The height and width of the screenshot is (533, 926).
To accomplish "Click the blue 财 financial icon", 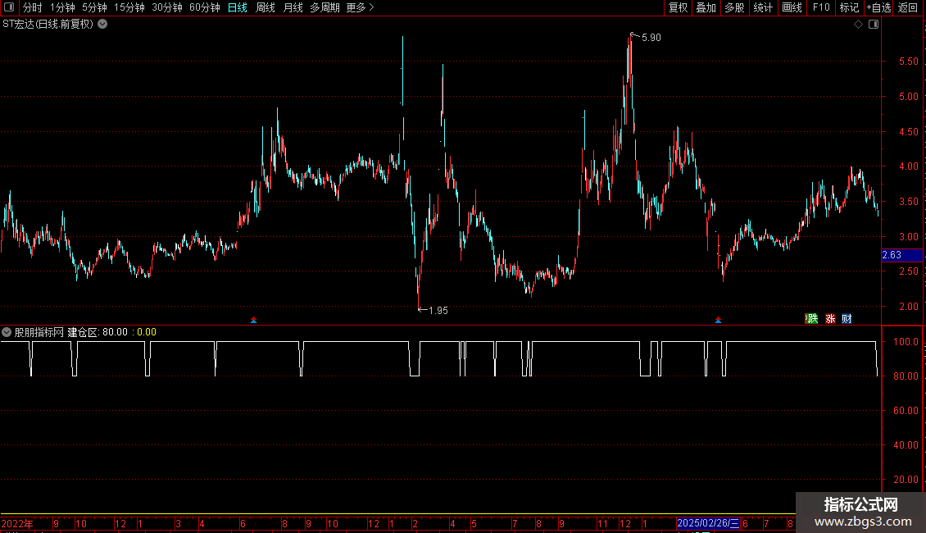I will (x=847, y=318).
